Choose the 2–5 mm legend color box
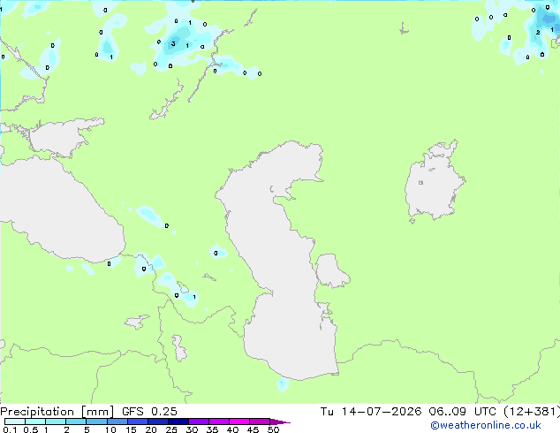This screenshot has width=560, height=433. [76, 422]
